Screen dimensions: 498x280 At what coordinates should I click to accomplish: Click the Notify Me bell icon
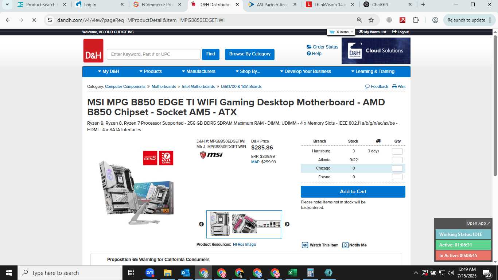pyautogui.click(x=345, y=245)
